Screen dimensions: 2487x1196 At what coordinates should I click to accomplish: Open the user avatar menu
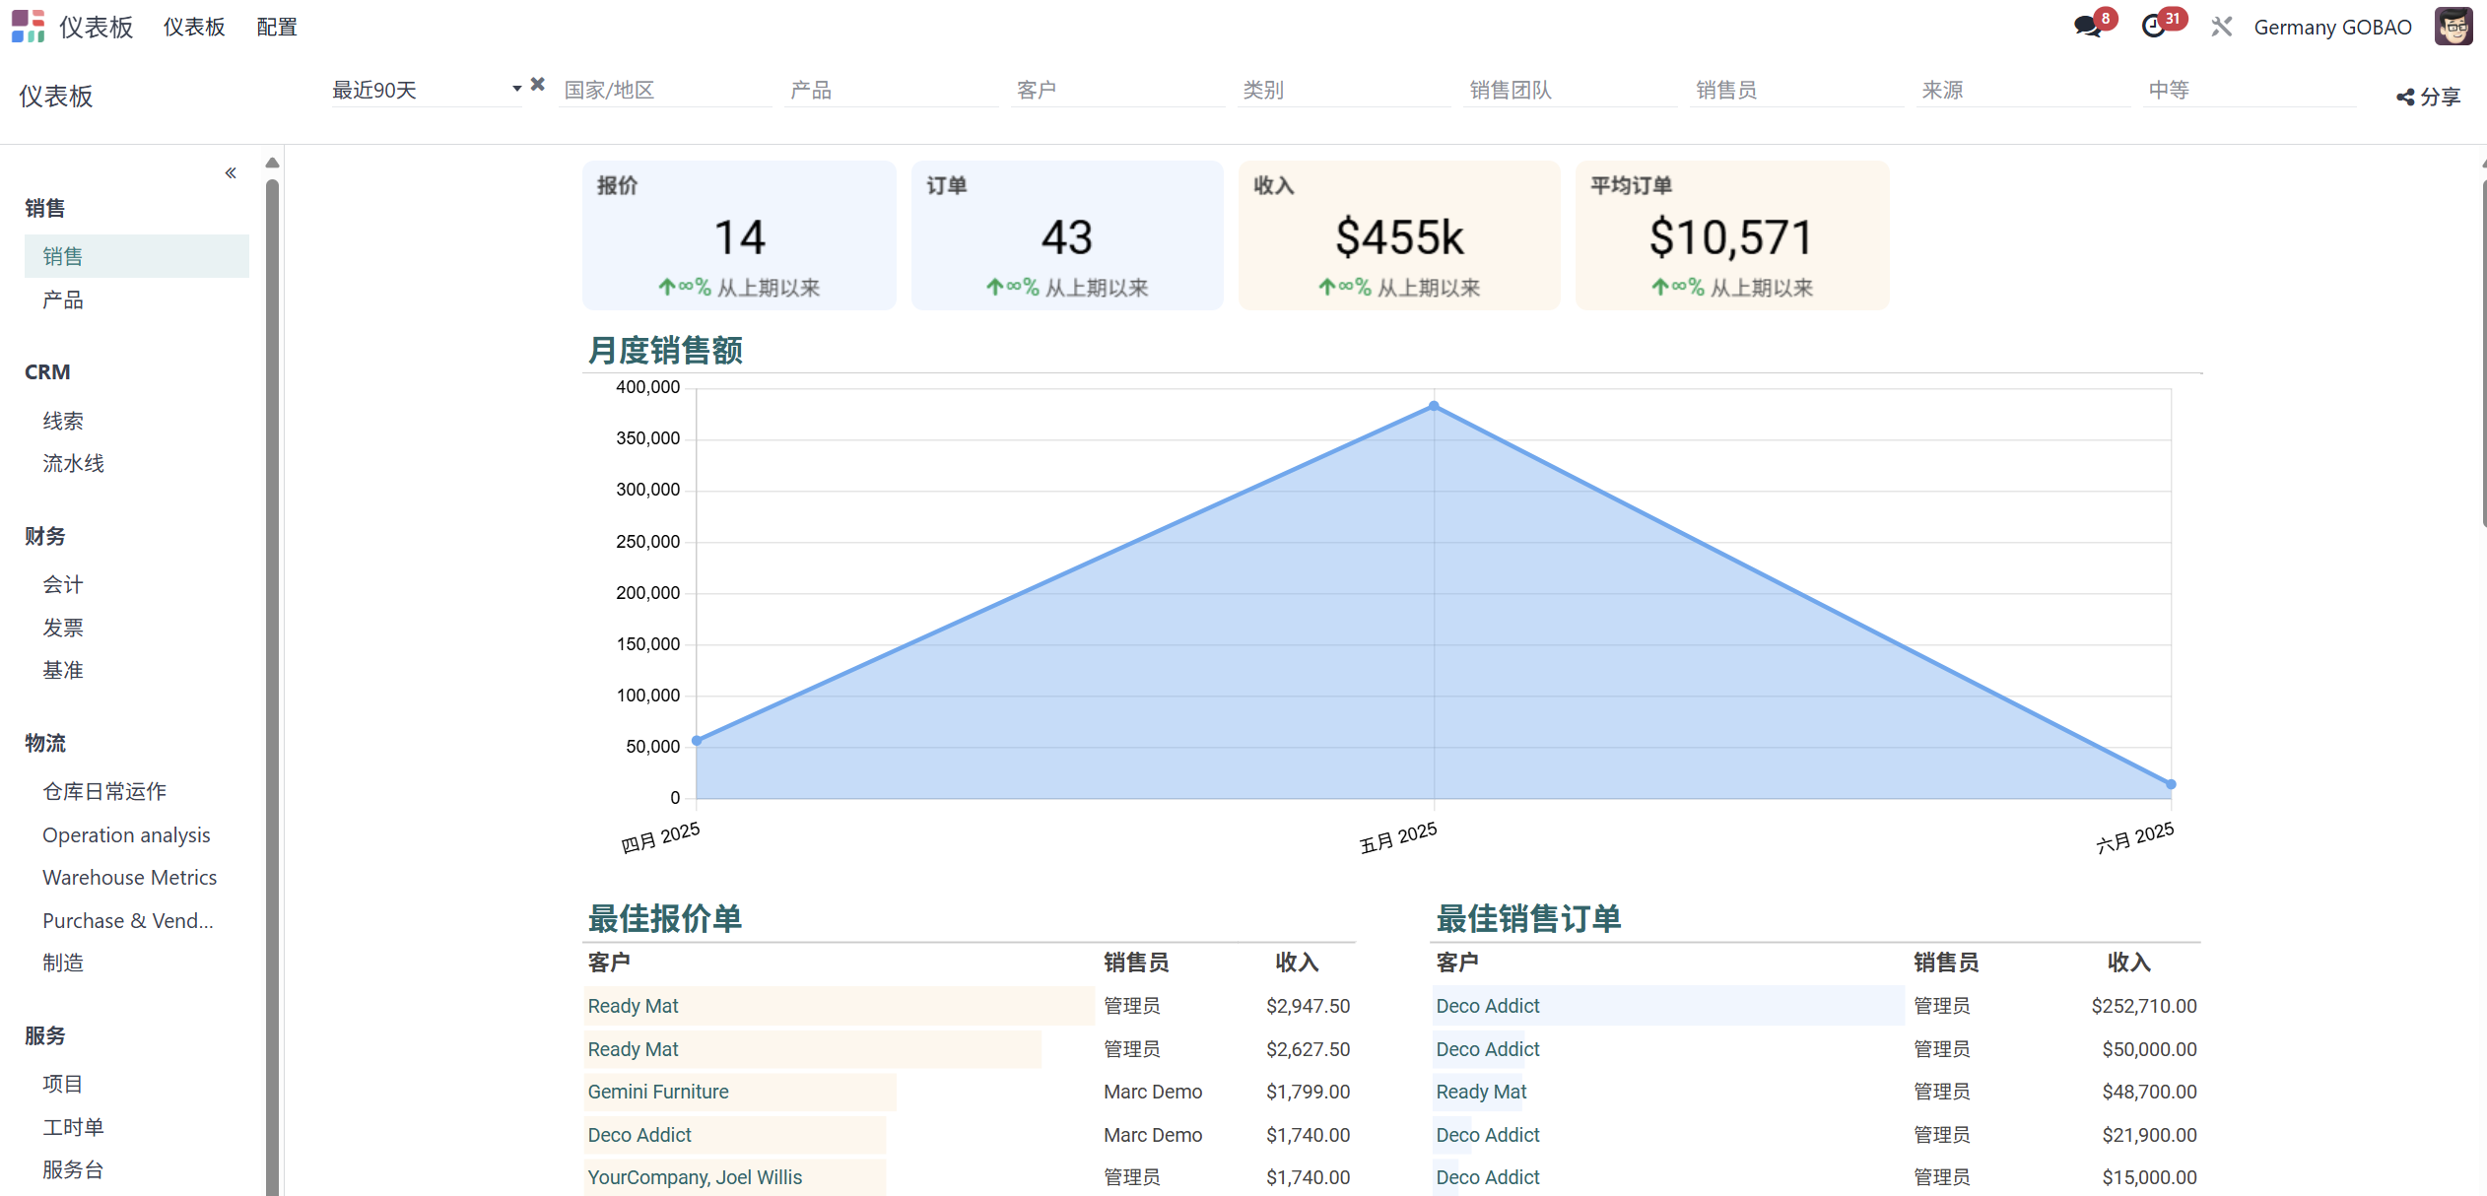coord(2453,27)
